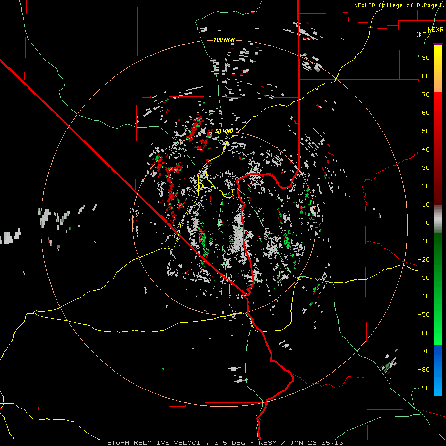446x446 pixels.
Task: Select the positive 30 knot scale label
Action: tap(426, 168)
